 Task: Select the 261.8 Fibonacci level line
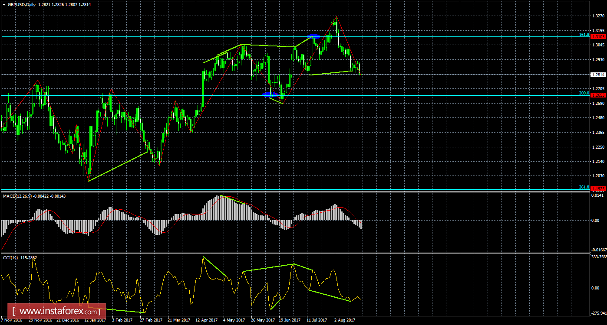(x=174, y=189)
